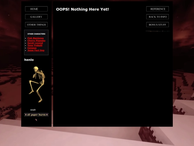The width and height of the screenshot is (194, 146).
Task: Open the BONUS STUFF page
Action: (x=157, y=25)
